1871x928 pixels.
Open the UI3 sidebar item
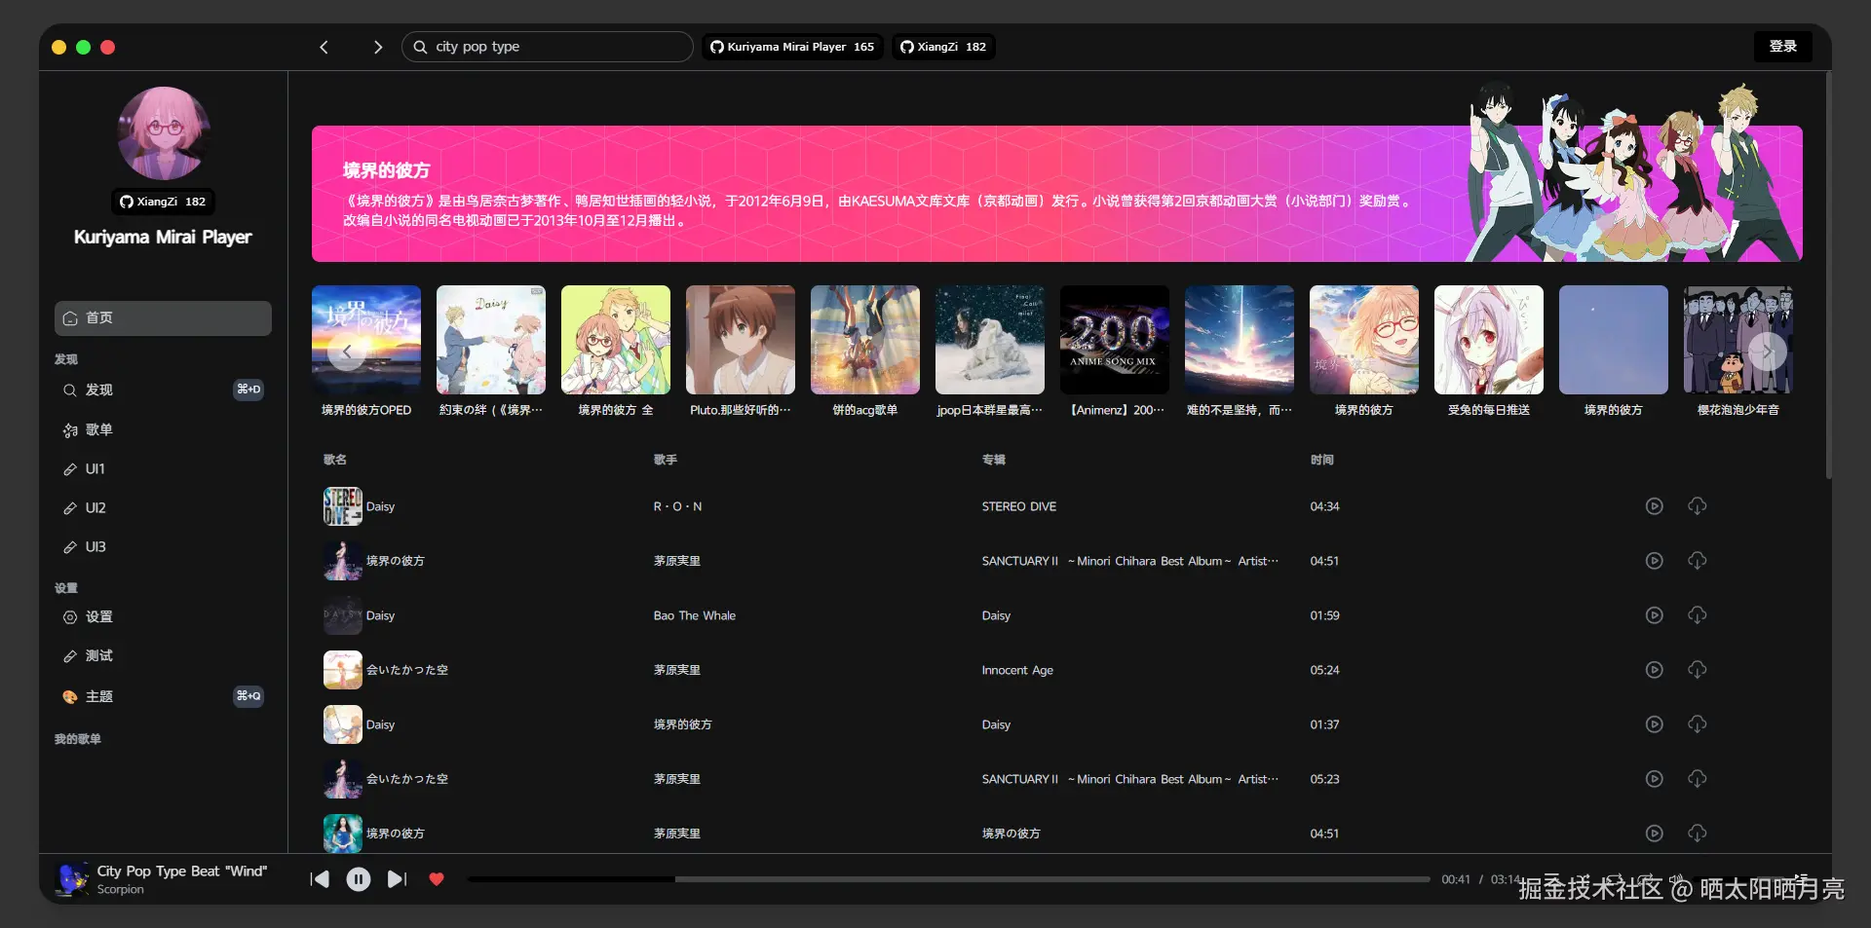tap(163, 546)
